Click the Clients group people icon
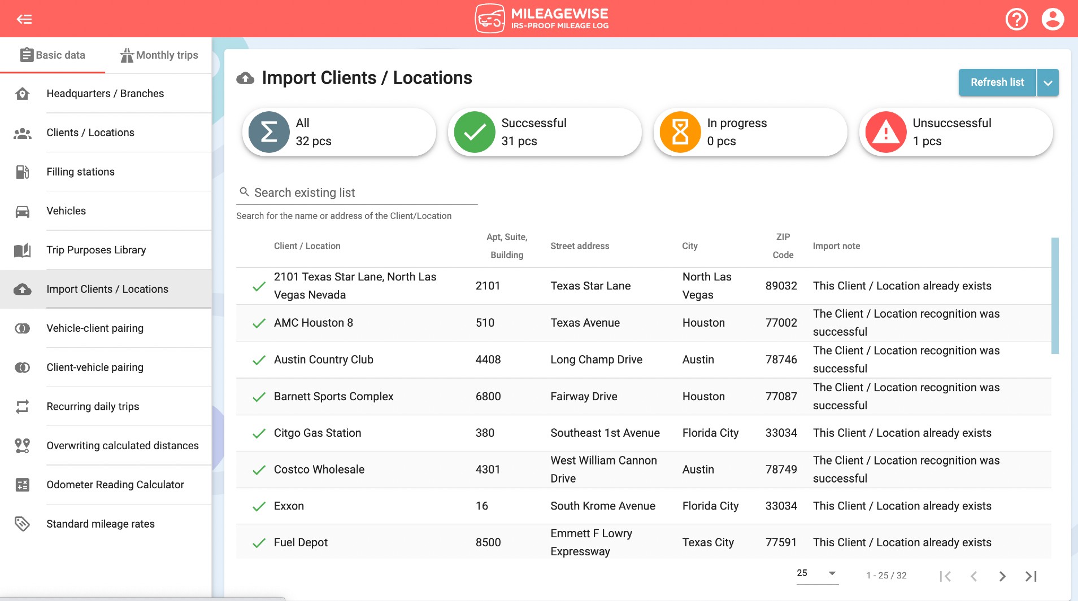Image resolution: width=1078 pixels, height=601 pixels. (x=22, y=133)
